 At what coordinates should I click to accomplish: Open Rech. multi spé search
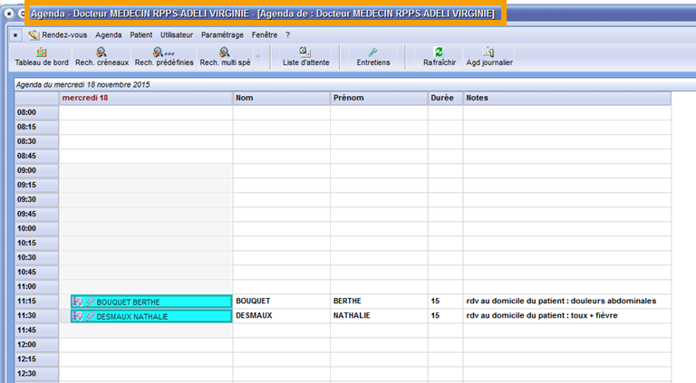pos(225,57)
